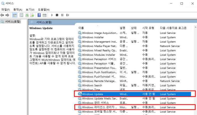The height and width of the screenshot is (115, 197).
Task: Click 실행 status in Windows 라이선스 관리자 row
Action: tap(135, 107)
